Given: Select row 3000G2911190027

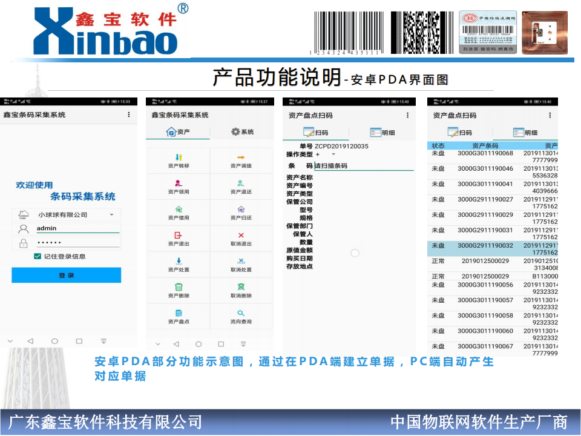Looking at the screenshot, I should [493, 203].
